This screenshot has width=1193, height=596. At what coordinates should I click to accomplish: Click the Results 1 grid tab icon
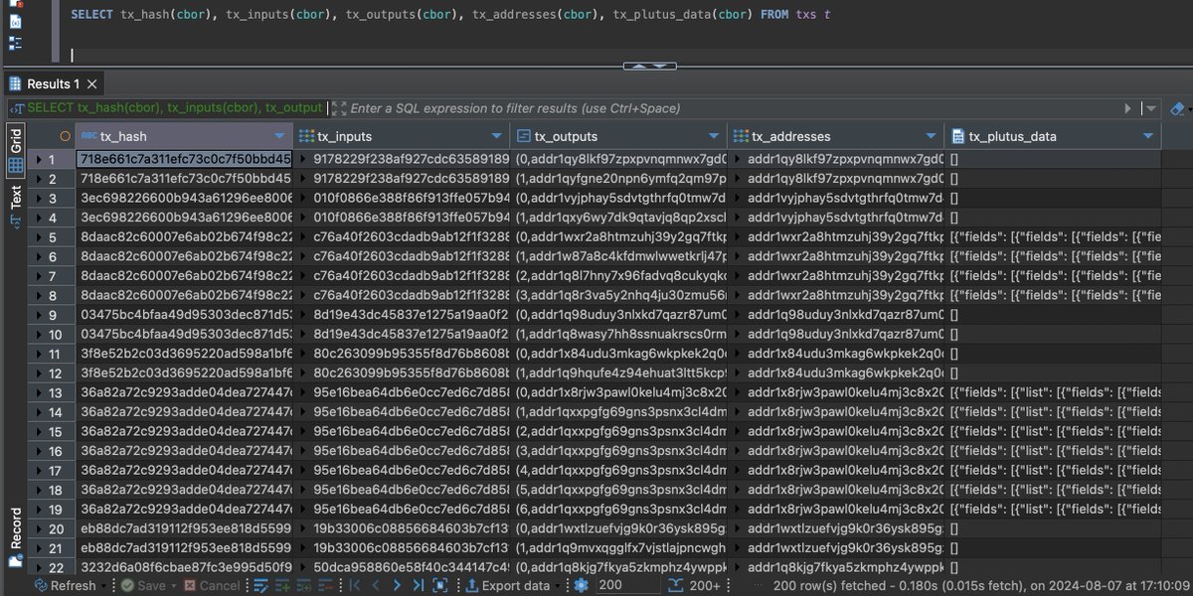[16, 84]
